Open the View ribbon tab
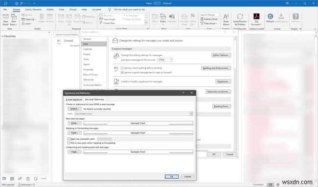The height and width of the screenshot is (187, 318). pyautogui.click(x=62, y=9)
